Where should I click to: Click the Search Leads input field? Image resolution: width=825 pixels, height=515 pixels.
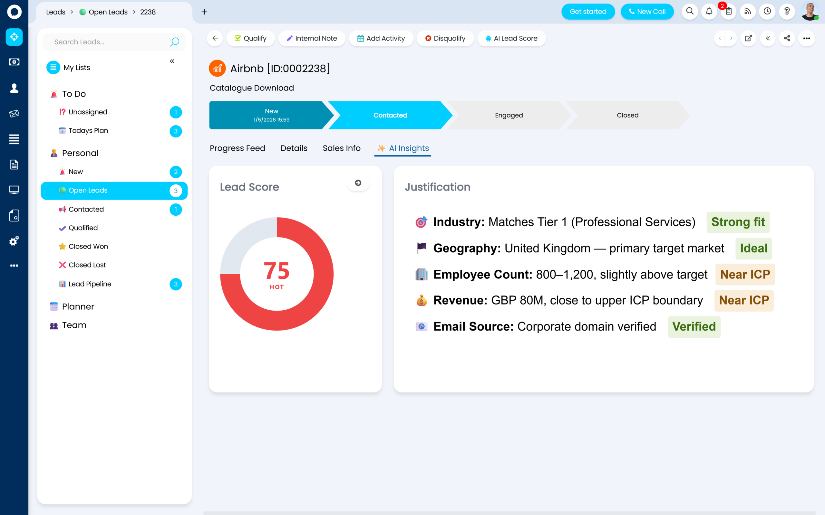click(x=109, y=42)
